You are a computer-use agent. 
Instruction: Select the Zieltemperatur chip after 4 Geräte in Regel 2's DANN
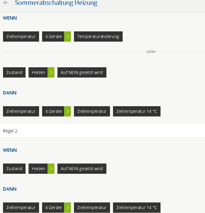pos(92,208)
